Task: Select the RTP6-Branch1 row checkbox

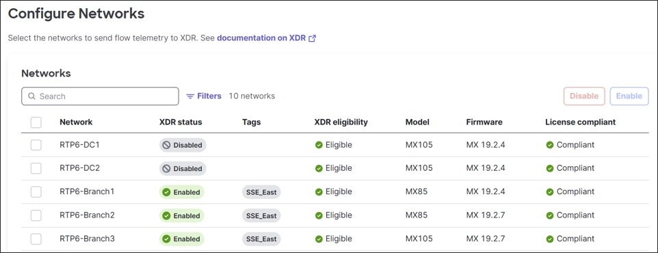Action: pos(36,191)
